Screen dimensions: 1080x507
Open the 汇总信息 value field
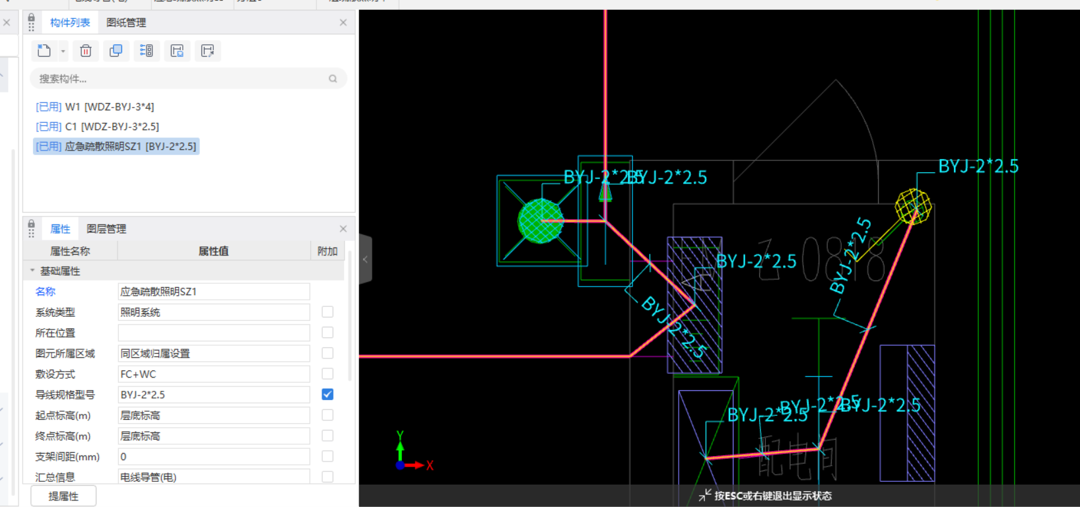[x=214, y=477]
